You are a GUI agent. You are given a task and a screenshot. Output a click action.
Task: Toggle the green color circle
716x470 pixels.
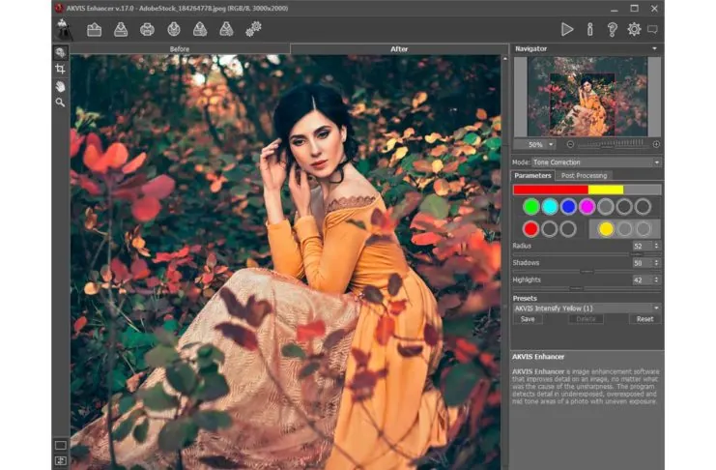click(x=530, y=206)
